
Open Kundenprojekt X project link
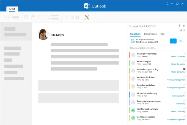coord(179,96)
